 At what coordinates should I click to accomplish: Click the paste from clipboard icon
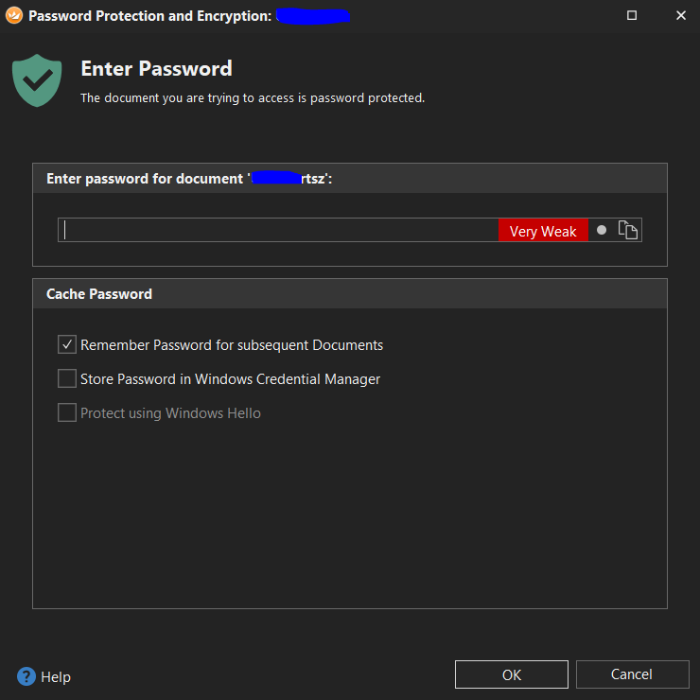(x=628, y=230)
